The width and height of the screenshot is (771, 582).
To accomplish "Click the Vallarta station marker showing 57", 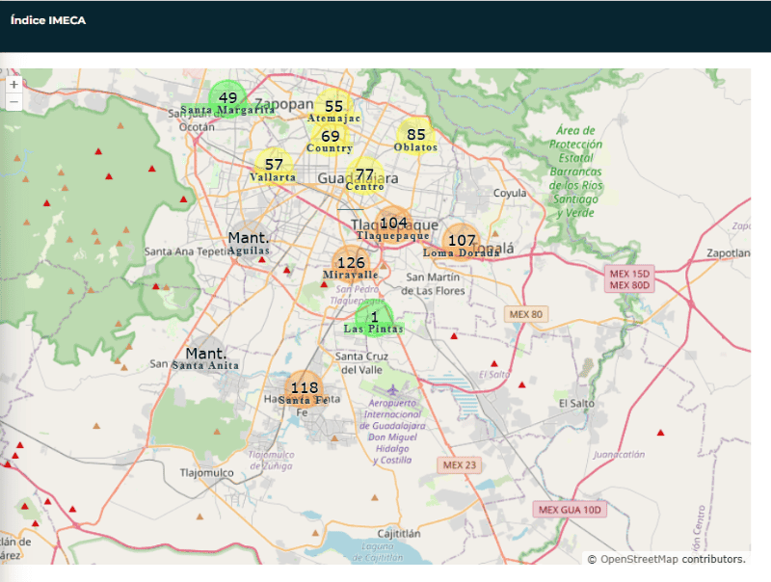I will point(274,166).
